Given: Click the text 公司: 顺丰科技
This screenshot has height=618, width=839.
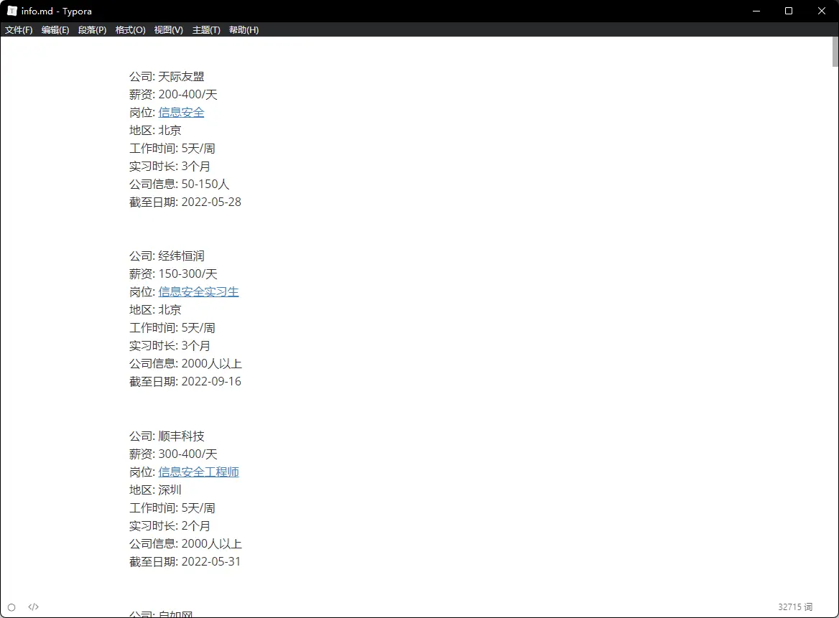Looking at the screenshot, I should click(x=167, y=436).
